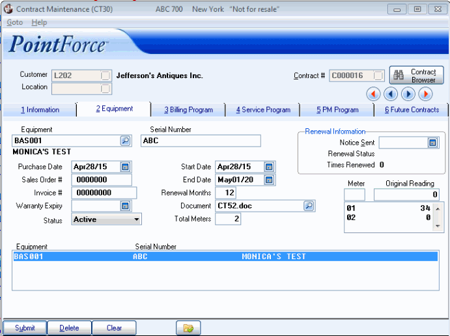
Task: Switch to 3 Billing Program tab
Action: coord(189,110)
